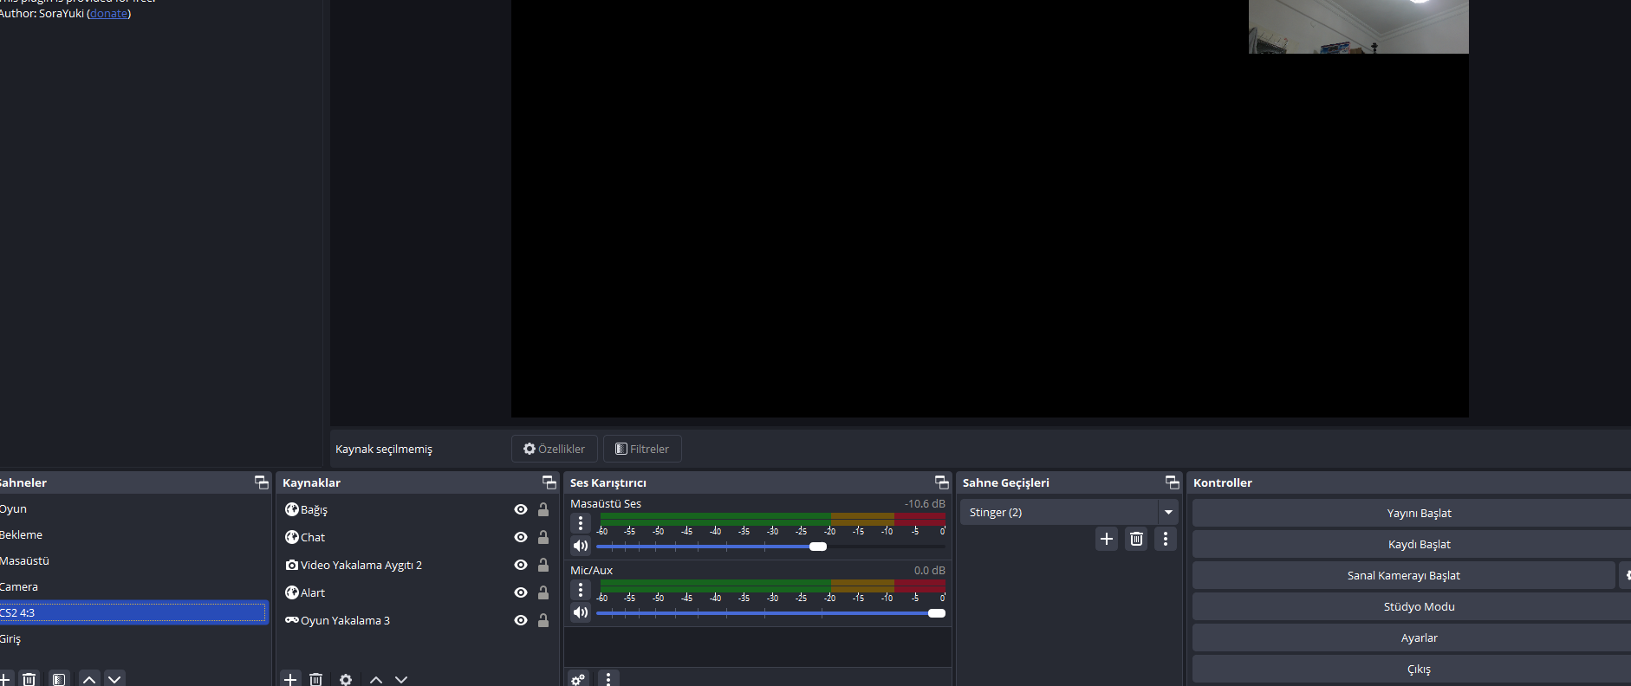
Task: Hide the Alart source
Action: point(521,592)
